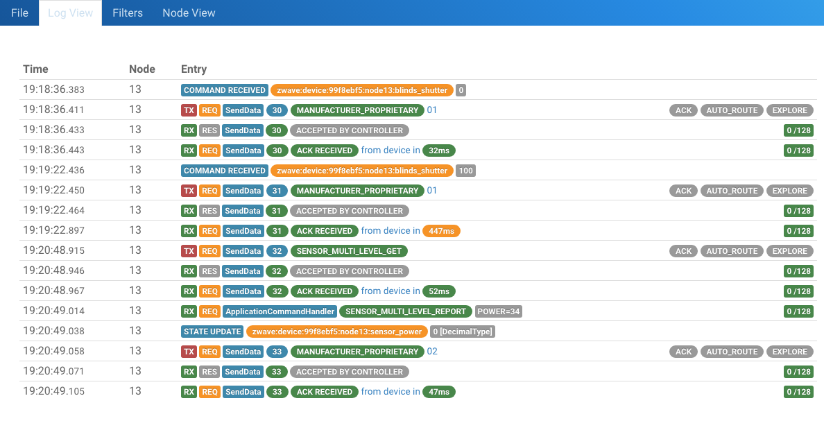The width and height of the screenshot is (824, 430).
Task: Switch to Node View tab
Action: tap(189, 12)
